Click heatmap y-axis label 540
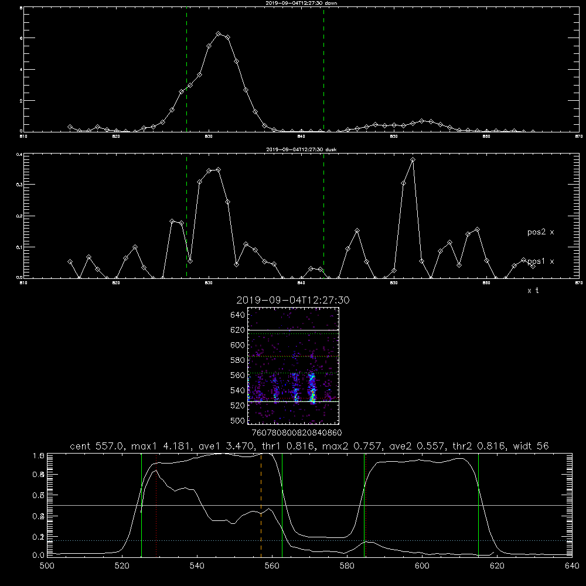The image size is (586, 586). (238, 390)
